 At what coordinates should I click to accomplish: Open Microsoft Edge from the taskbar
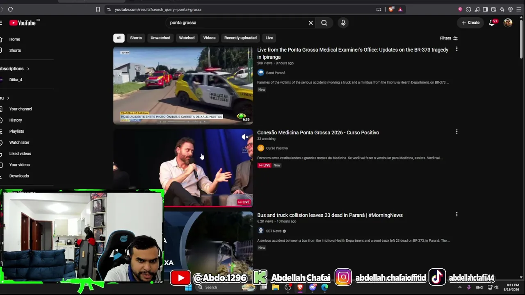click(x=325, y=288)
